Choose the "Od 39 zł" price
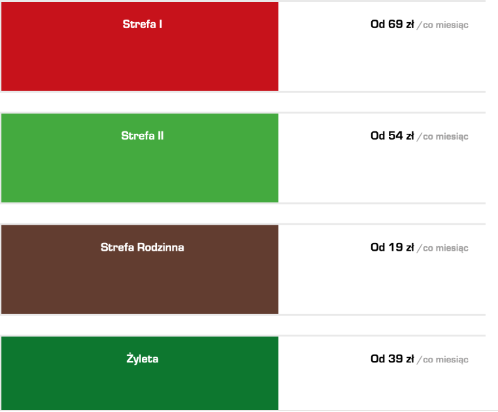This screenshot has height=412, width=498. (392, 359)
